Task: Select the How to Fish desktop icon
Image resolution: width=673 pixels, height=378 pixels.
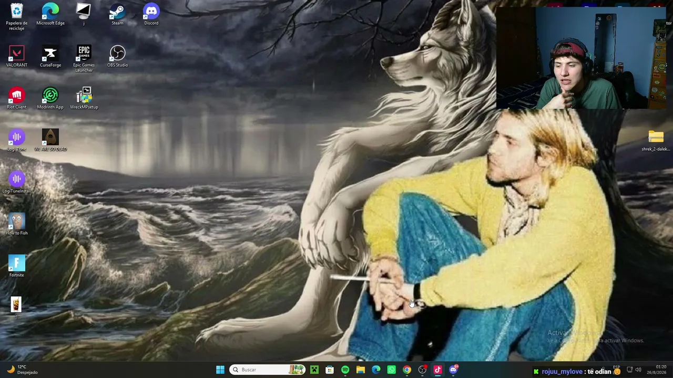Action: point(16,224)
